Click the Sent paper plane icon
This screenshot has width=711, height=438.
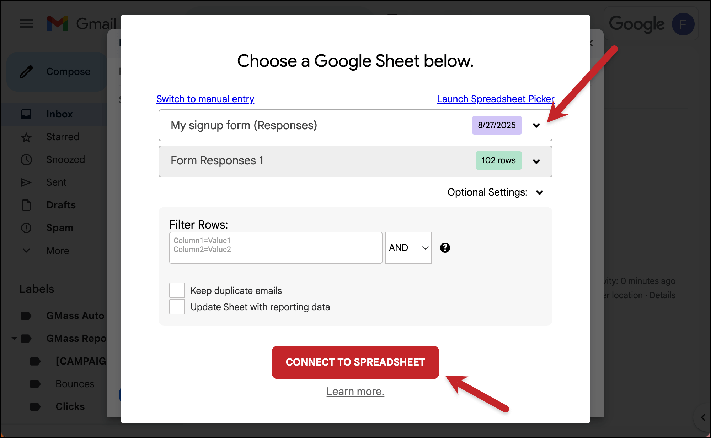pyautogui.click(x=26, y=182)
